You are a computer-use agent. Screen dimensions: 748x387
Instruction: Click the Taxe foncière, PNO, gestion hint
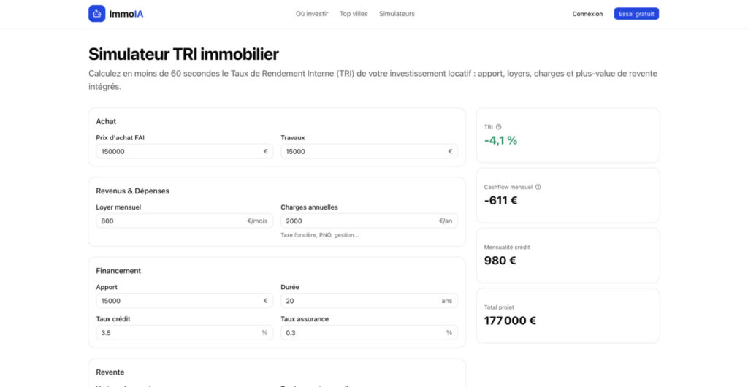(320, 235)
